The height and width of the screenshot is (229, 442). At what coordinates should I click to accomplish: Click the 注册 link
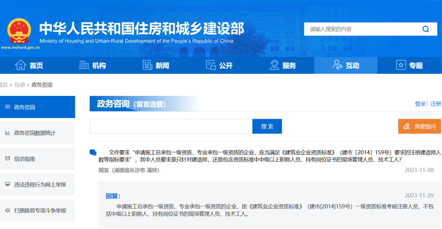click(435, 104)
